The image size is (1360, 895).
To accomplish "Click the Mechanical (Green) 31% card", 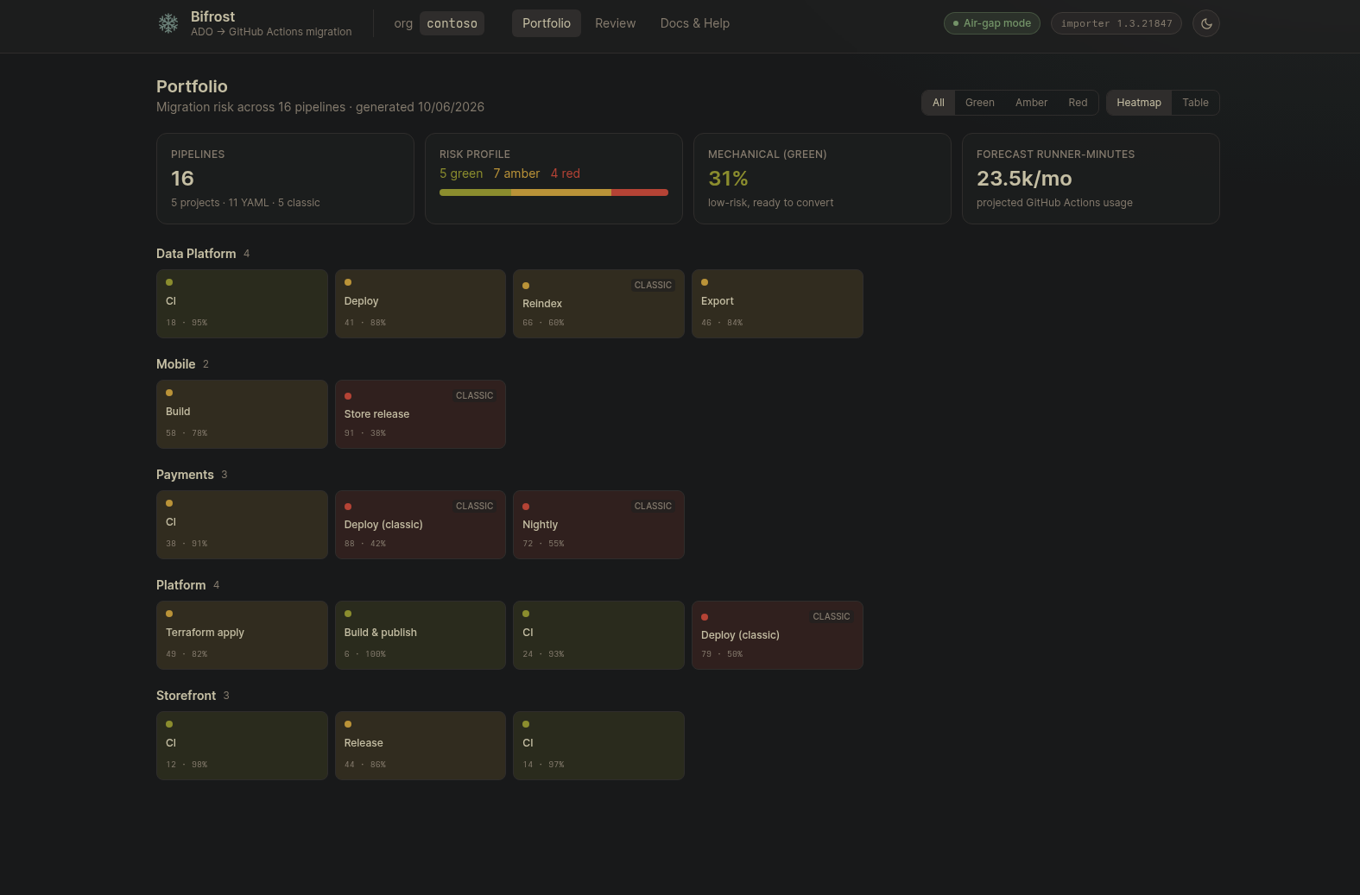I will coord(822,179).
